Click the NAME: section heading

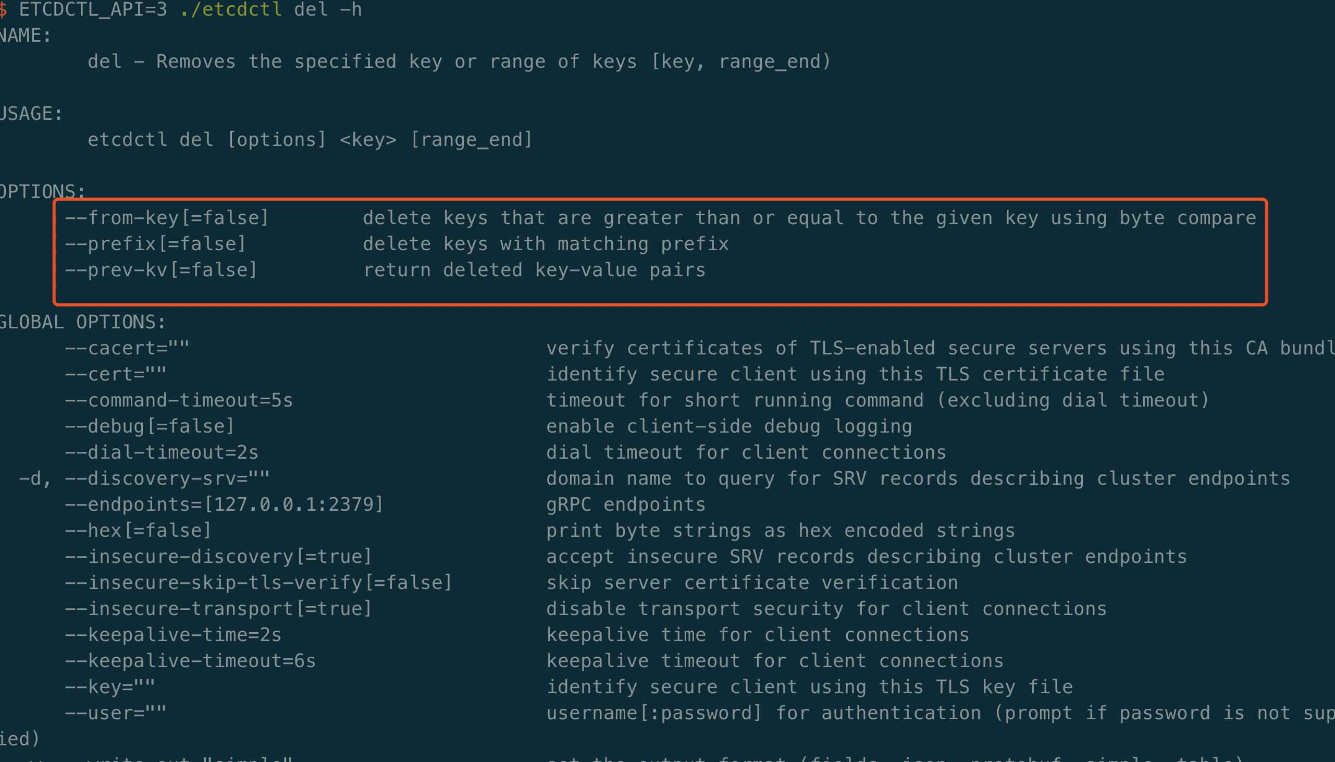[25, 35]
